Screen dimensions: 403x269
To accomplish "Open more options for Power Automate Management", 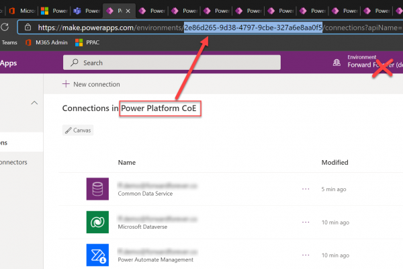I will (306, 255).
